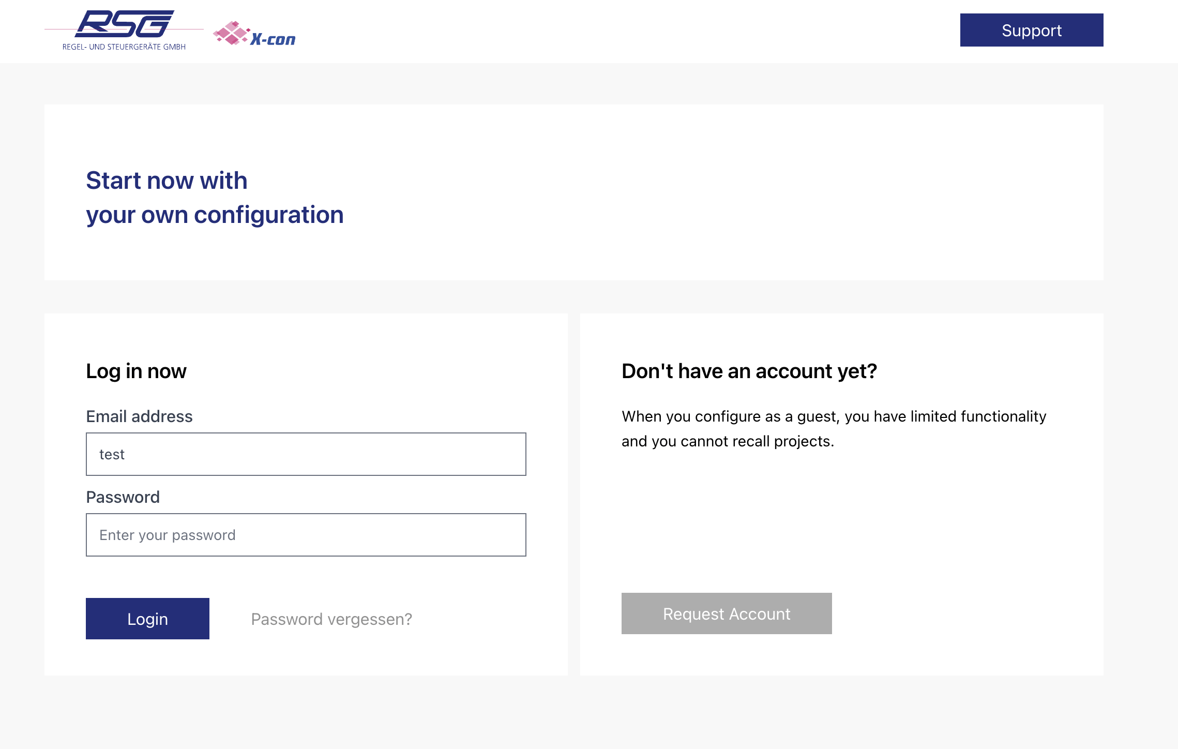Click the 'Log in now' heading
1178x749 pixels.
(x=136, y=371)
